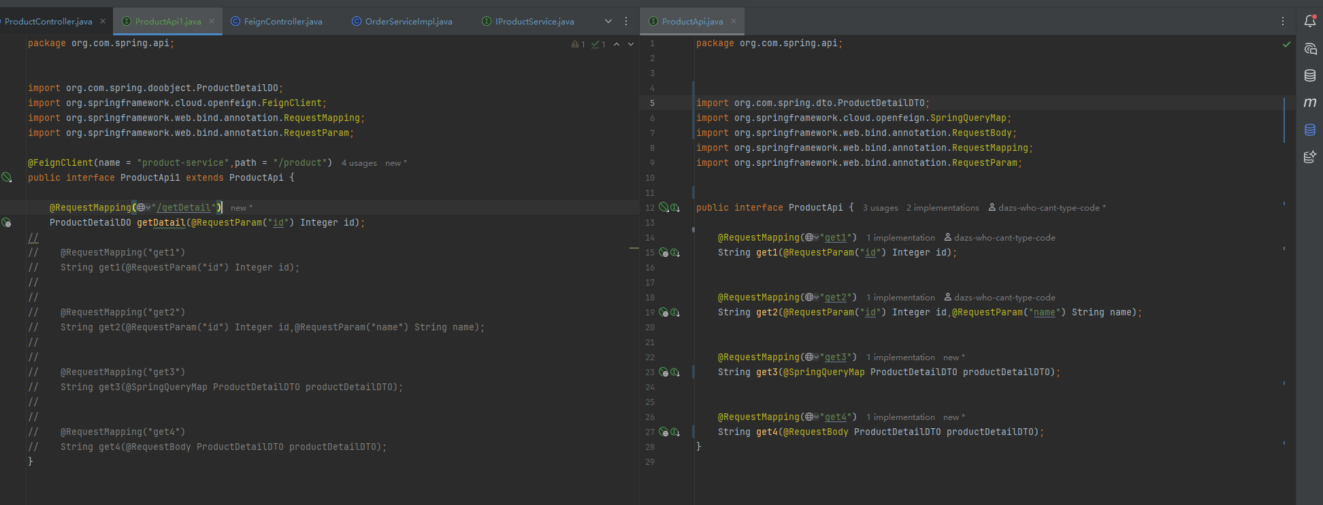This screenshot has width=1323, height=505.
Task: Jump to previous highlighted error arrow
Action: [617, 44]
